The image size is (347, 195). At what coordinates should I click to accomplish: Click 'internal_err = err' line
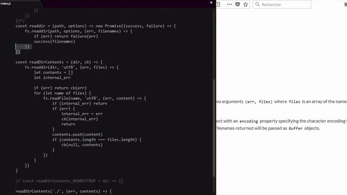pyautogui.click(x=82, y=114)
